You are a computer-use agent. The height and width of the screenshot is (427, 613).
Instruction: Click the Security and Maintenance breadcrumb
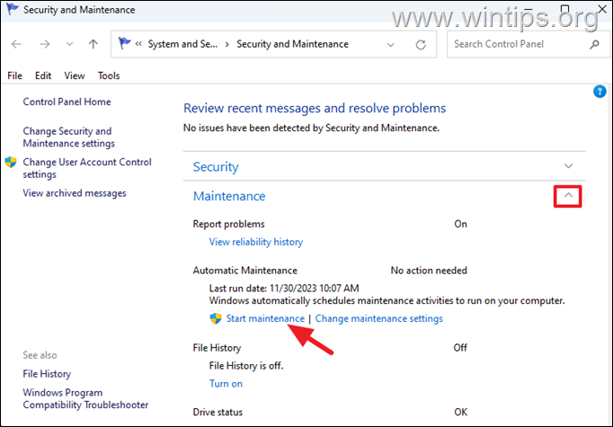(x=292, y=44)
